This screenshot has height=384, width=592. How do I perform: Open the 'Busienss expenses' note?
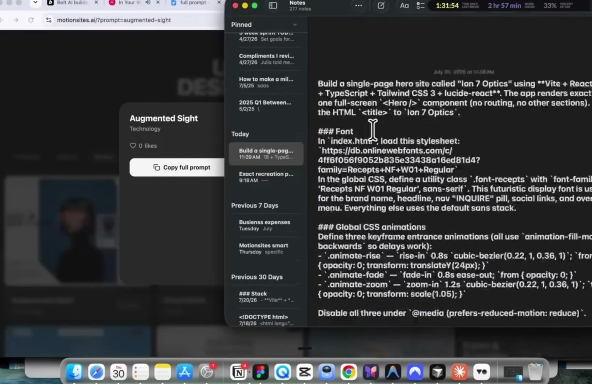pyautogui.click(x=266, y=225)
